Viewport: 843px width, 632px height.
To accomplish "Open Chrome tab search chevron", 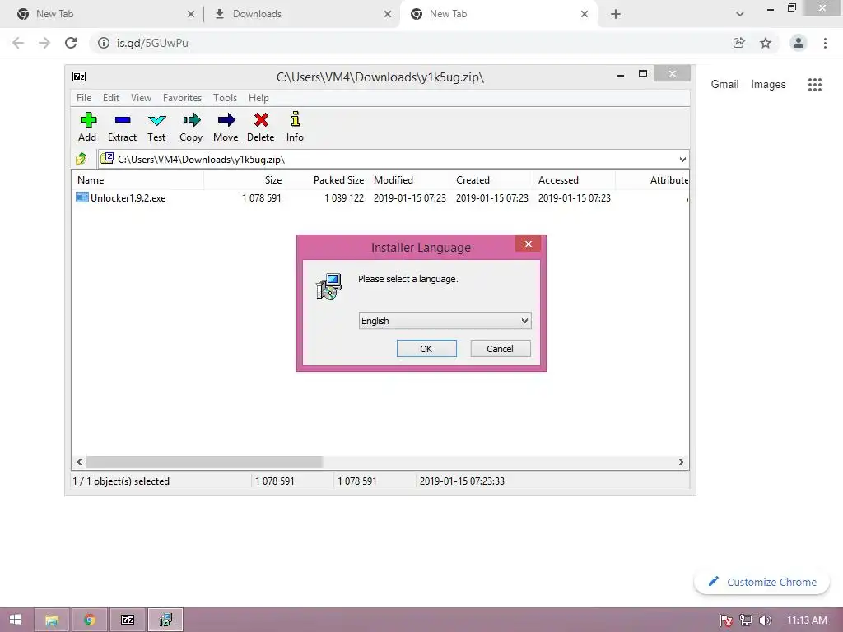I will tap(740, 14).
